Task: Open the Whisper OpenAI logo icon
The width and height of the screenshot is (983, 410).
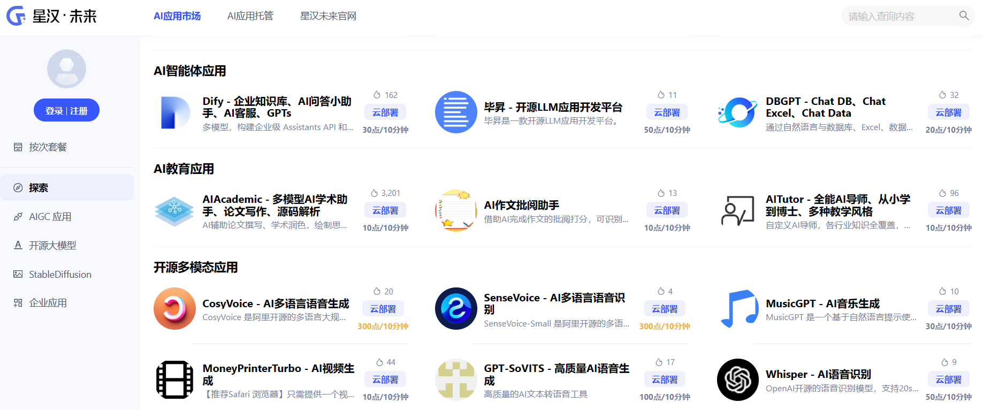Action: 737,379
